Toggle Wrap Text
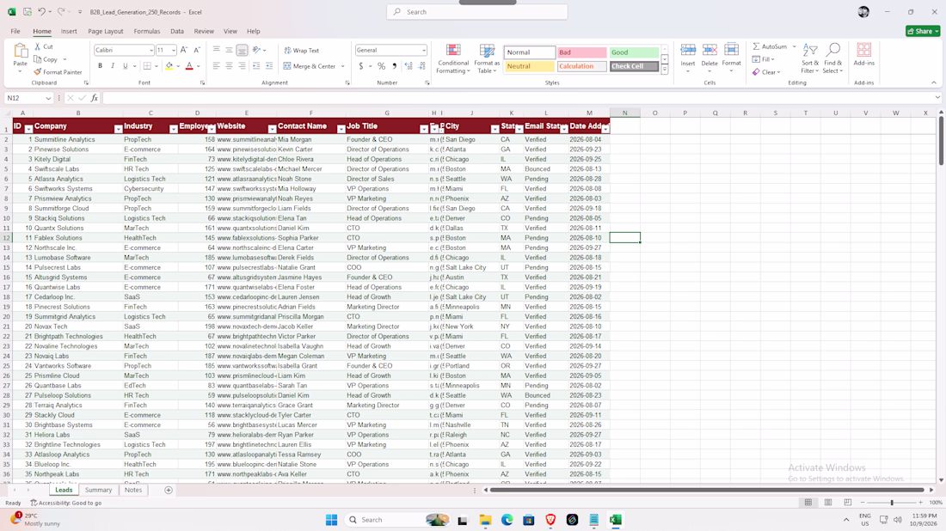946x531 pixels. (x=302, y=51)
